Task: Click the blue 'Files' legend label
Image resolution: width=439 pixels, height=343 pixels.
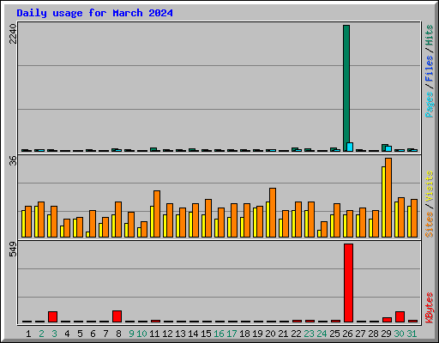Action: point(430,69)
